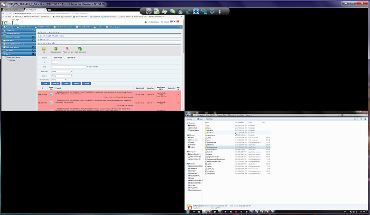Toggle Explorer preview pane icon
The width and height of the screenshot is (370, 215).
pyautogui.click(x=361, y=119)
